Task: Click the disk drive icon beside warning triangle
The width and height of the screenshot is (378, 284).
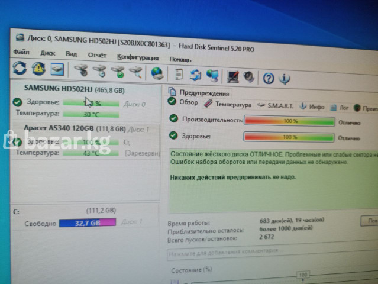Action: tap(57, 70)
